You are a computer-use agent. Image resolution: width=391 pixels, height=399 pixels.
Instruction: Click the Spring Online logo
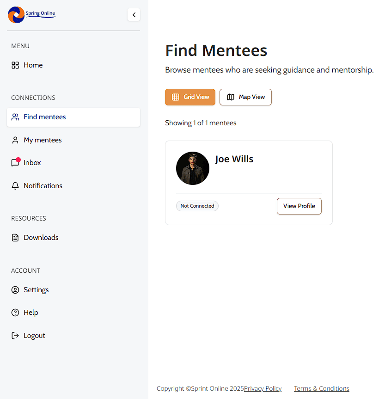[x=31, y=14]
